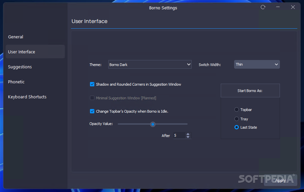Open the Switch Width dropdown set to Thin

click(257, 64)
